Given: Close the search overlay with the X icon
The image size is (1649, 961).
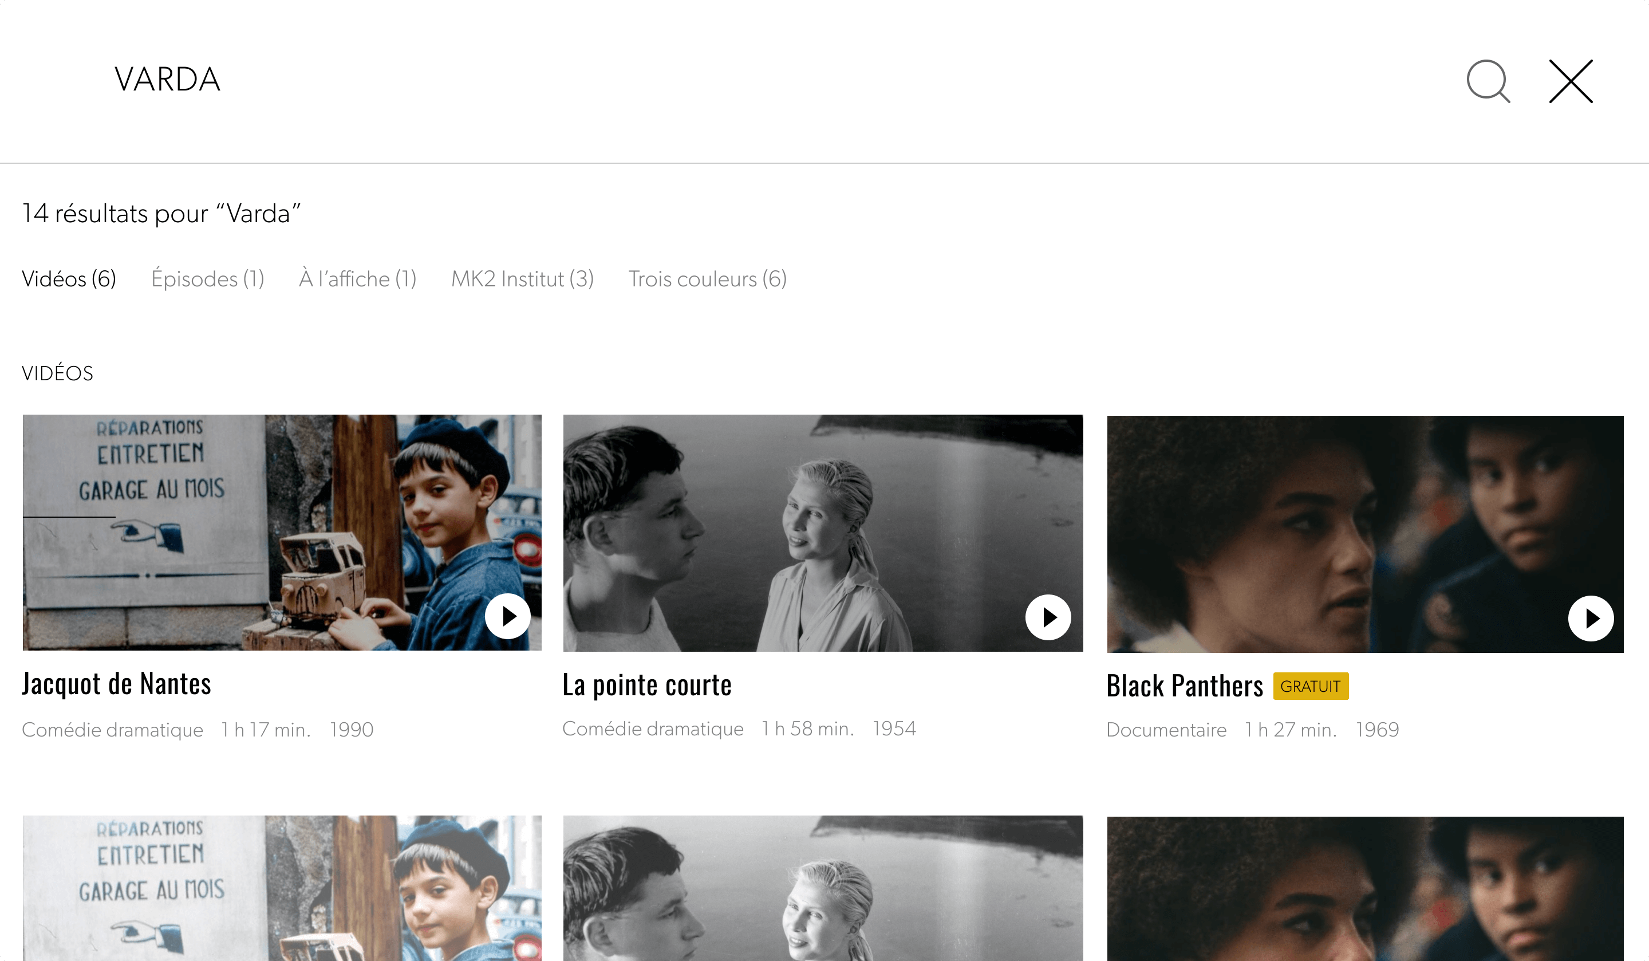Looking at the screenshot, I should [x=1571, y=81].
